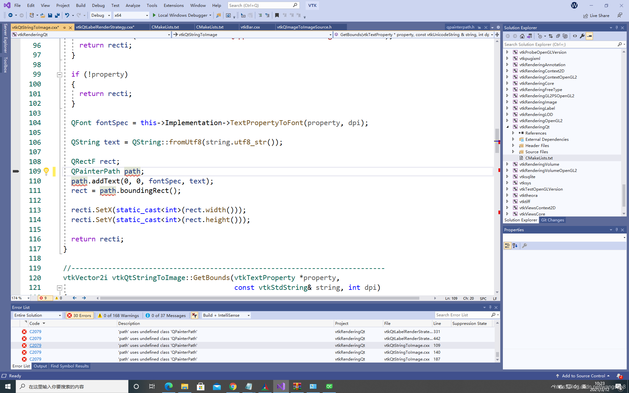Click the lightbulb quick actions icon on line 109
629x393 pixels.
tap(46, 171)
